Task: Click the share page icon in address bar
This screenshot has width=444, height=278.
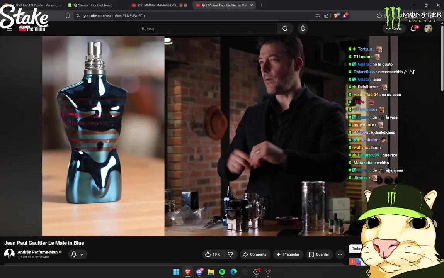Action: point(326,16)
